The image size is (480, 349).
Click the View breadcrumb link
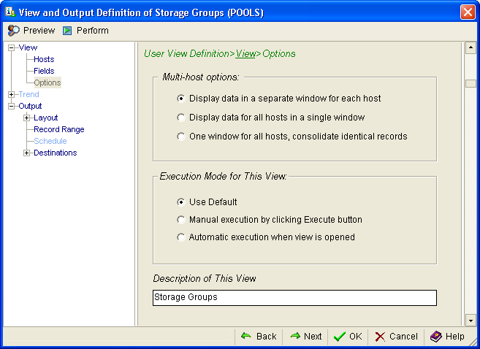pyautogui.click(x=245, y=53)
